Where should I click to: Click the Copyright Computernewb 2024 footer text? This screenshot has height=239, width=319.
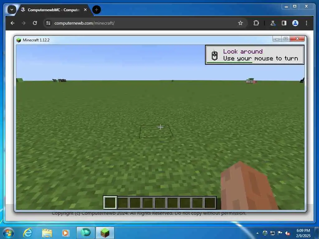[149, 213]
